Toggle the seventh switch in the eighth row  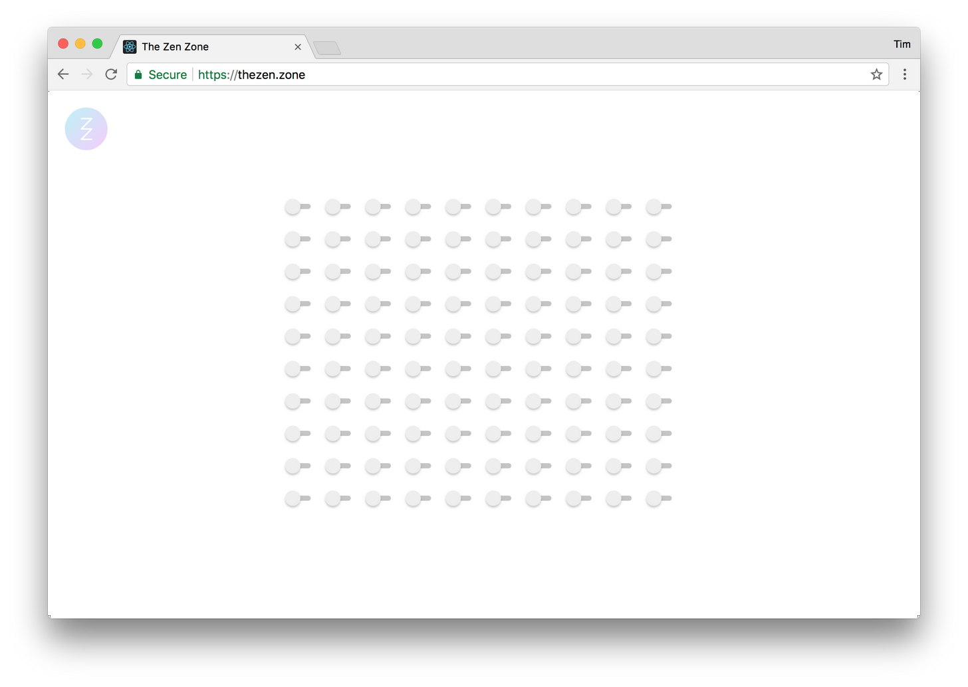point(539,434)
